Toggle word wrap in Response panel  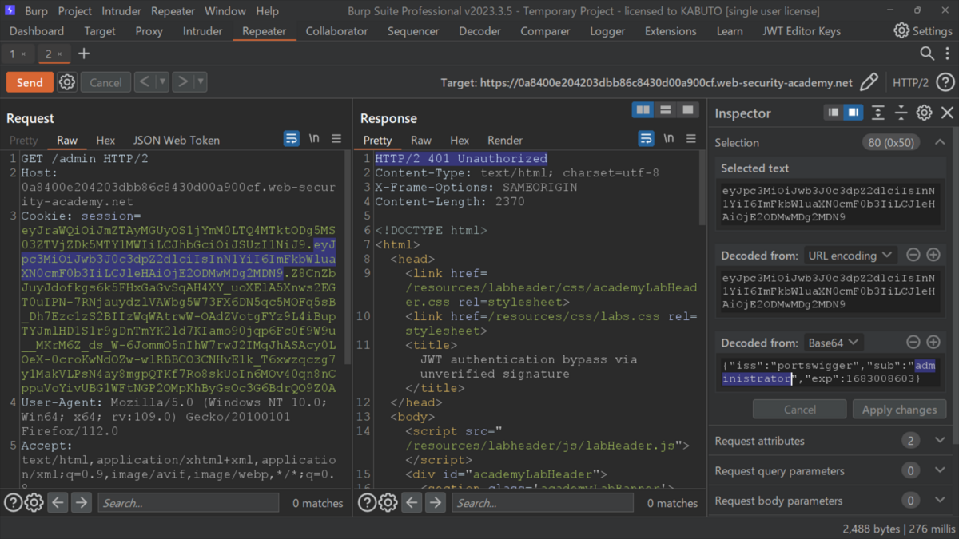pyautogui.click(x=647, y=139)
